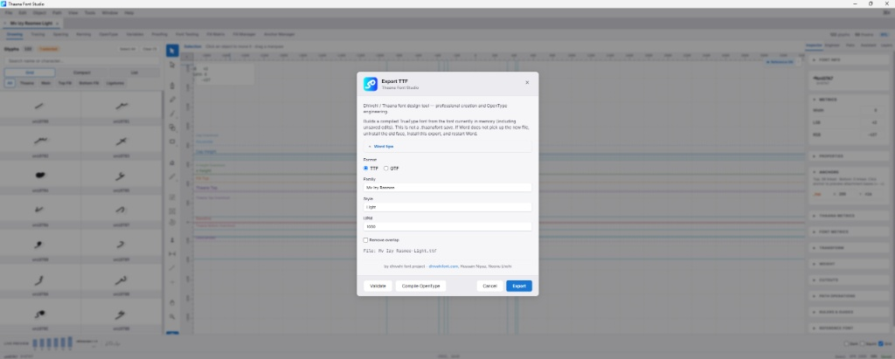Select the Rectangle shape tool

click(x=172, y=142)
